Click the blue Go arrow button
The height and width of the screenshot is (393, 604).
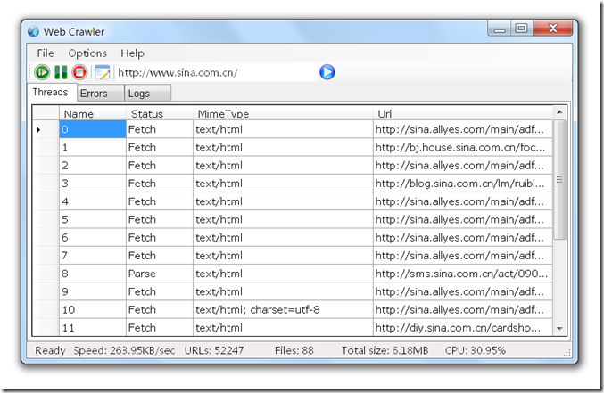327,72
